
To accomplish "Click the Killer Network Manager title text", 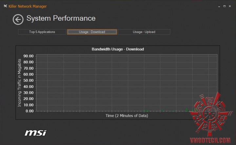I will point(28,6).
